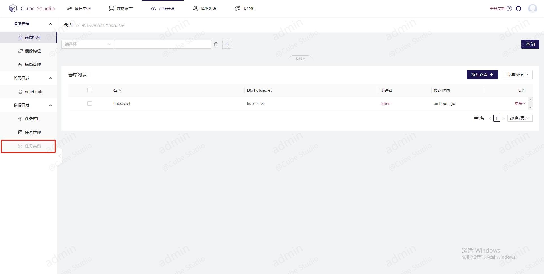Open the platform docs question-mark icon
The width and height of the screenshot is (544, 274).
coord(509,8)
